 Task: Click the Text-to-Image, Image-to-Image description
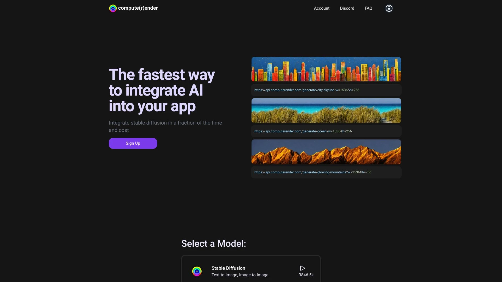click(x=240, y=275)
